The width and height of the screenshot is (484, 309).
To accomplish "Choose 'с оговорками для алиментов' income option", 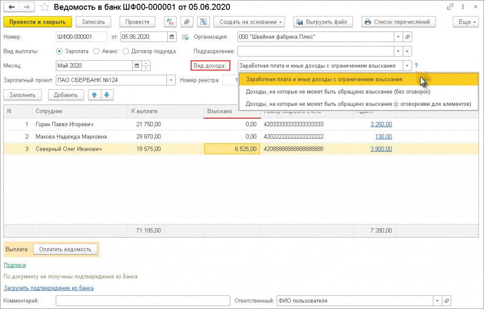I will 358,104.
